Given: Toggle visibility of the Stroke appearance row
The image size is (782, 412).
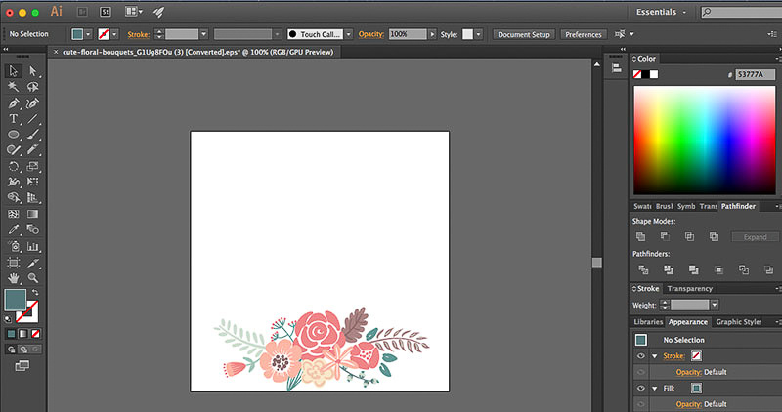Looking at the screenshot, I should (x=641, y=355).
